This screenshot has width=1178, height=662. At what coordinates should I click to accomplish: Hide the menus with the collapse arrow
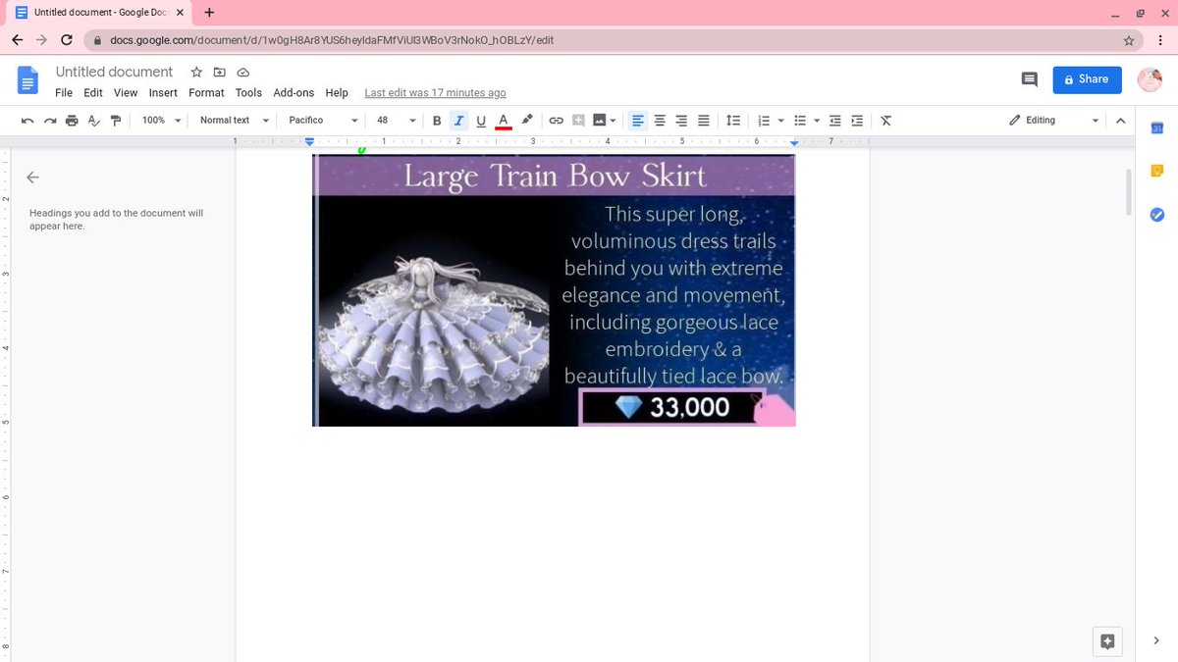pyautogui.click(x=1121, y=121)
